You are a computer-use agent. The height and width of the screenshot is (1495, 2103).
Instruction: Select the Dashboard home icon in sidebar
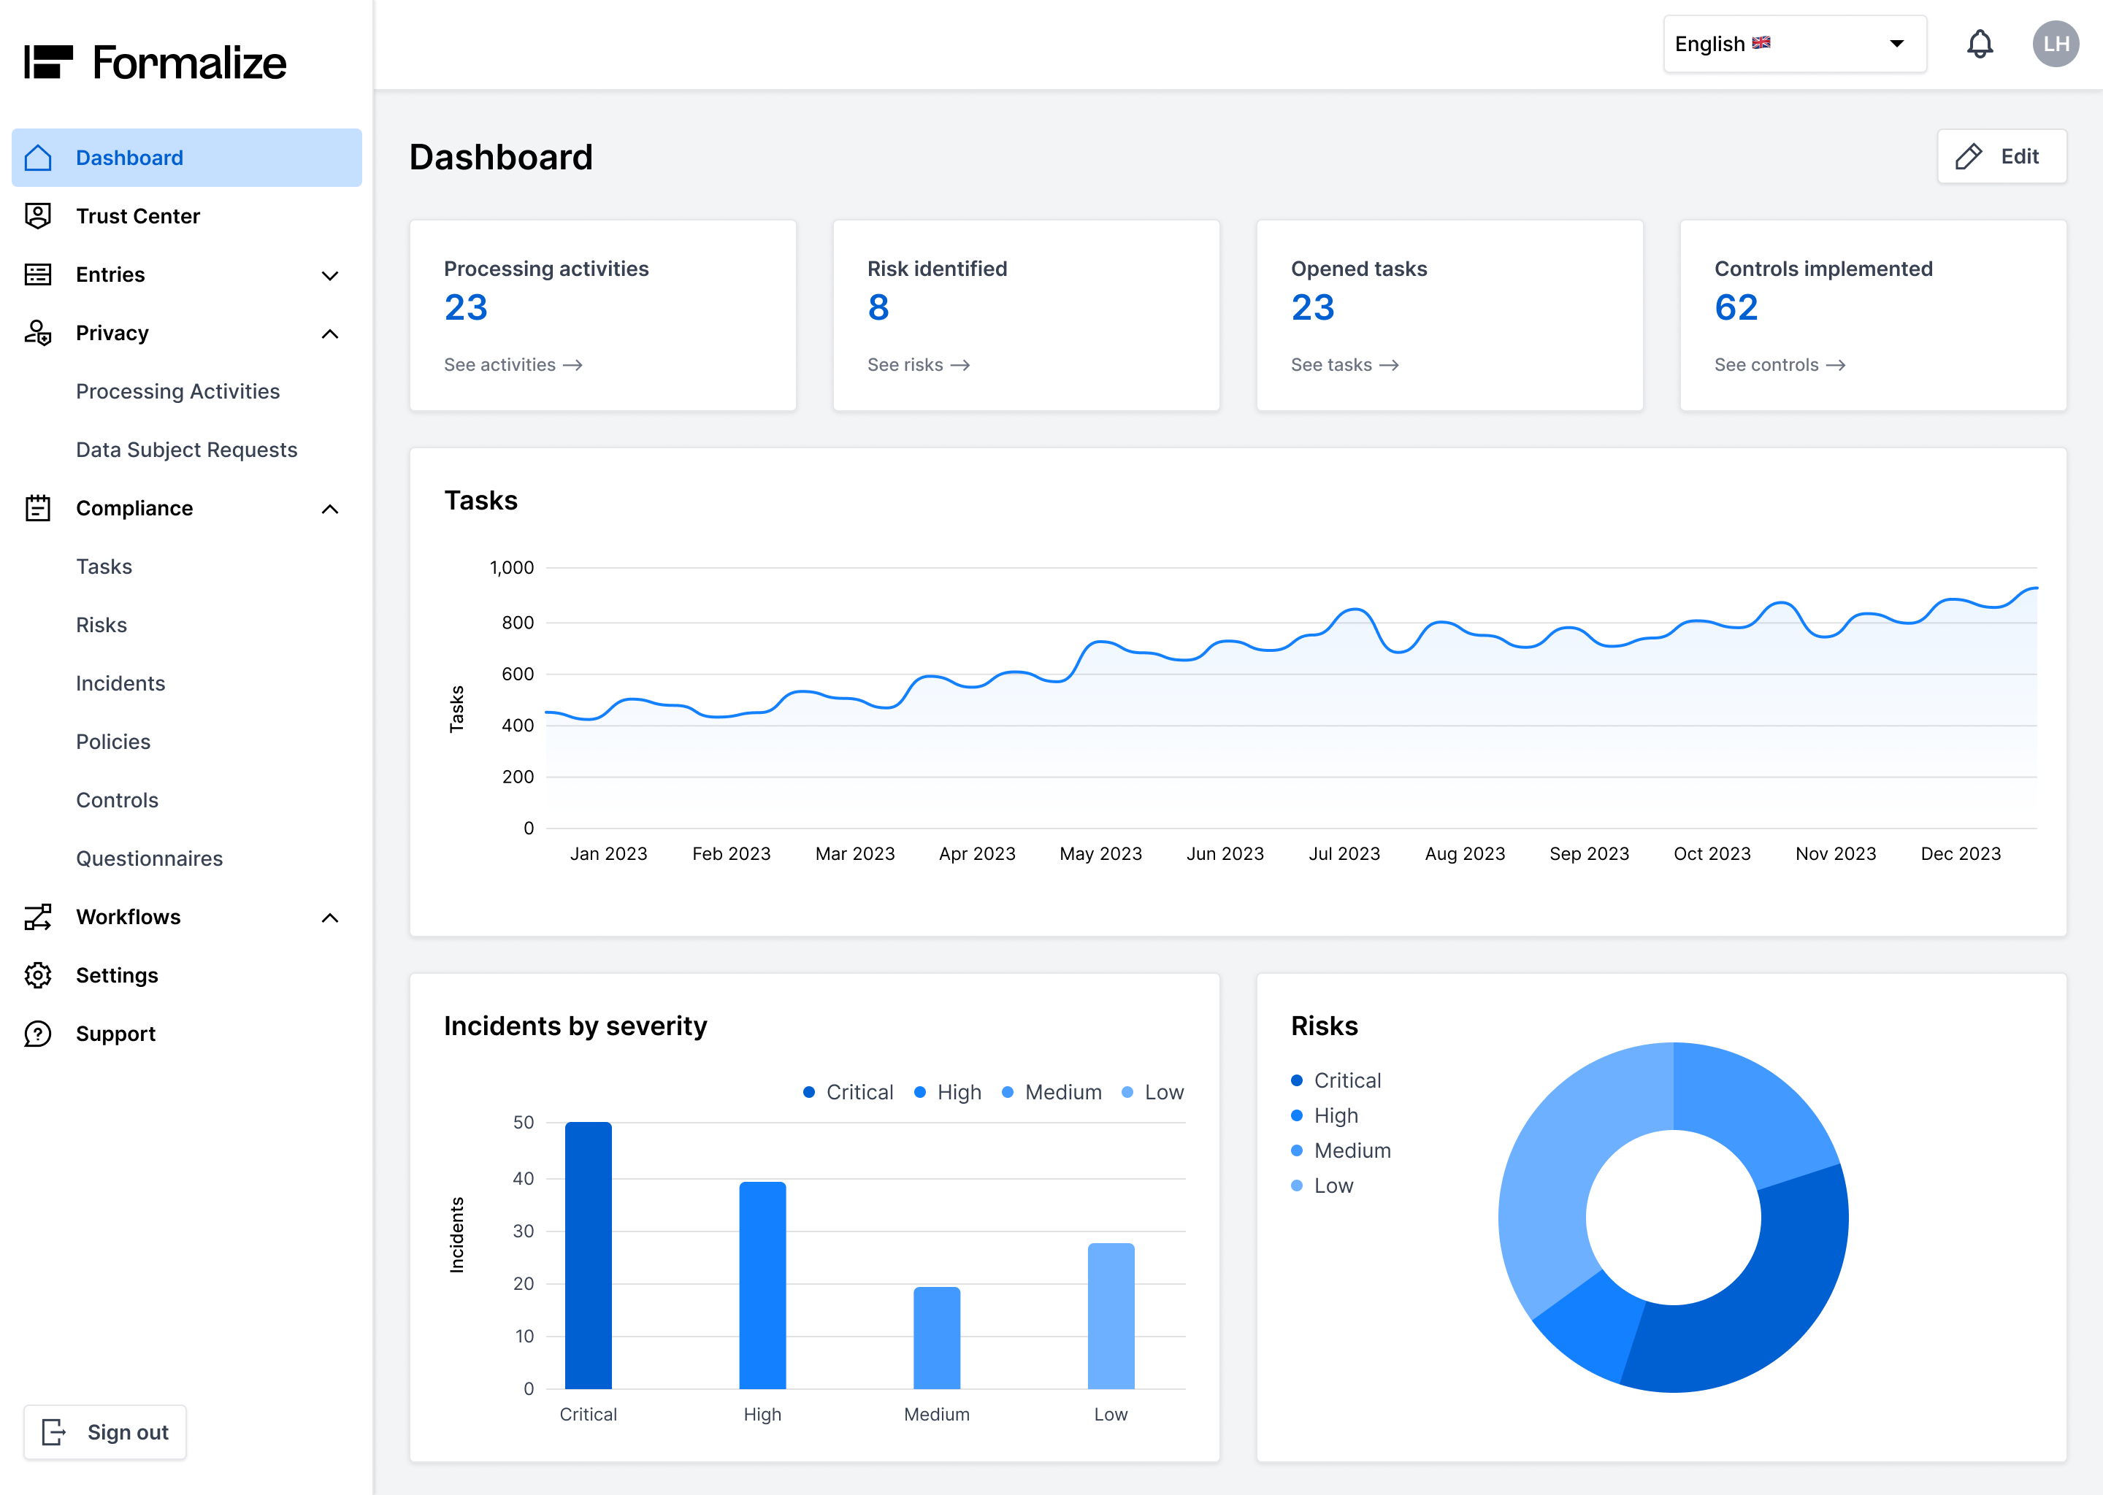point(38,158)
